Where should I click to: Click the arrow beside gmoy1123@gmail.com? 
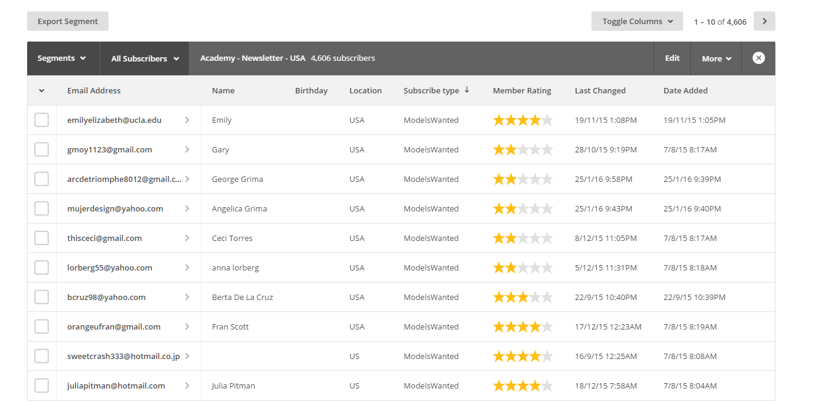(187, 149)
